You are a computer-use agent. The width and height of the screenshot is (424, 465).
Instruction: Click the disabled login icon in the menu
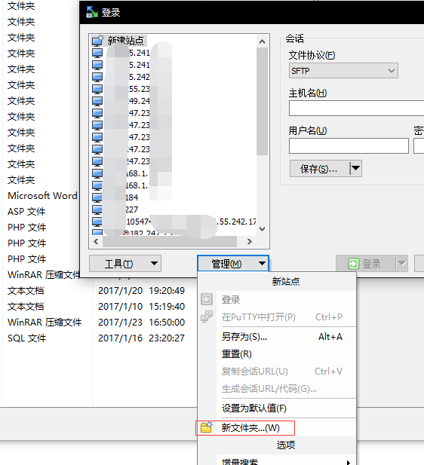click(x=207, y=299)
